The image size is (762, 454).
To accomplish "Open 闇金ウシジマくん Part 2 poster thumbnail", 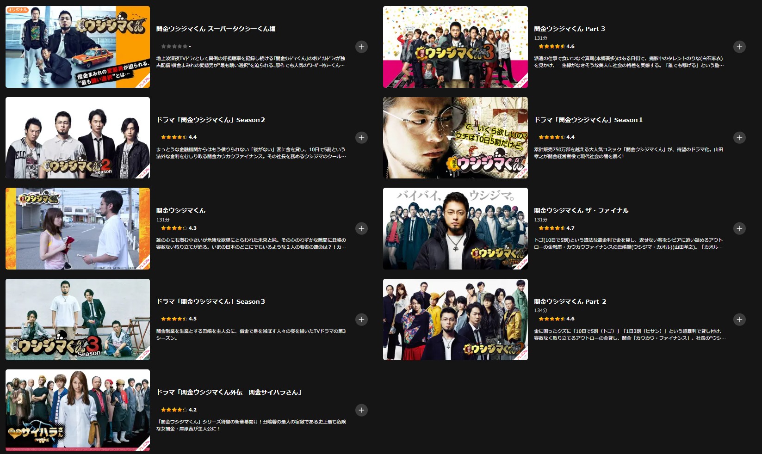I will [x=455, y=319].
